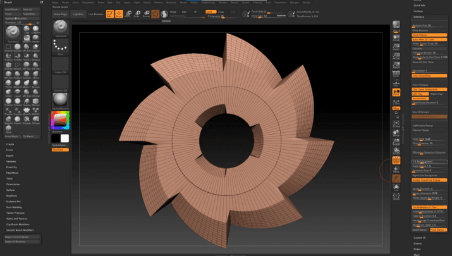Open the StartupMaterial thumbnail

(x=60, y=101)
